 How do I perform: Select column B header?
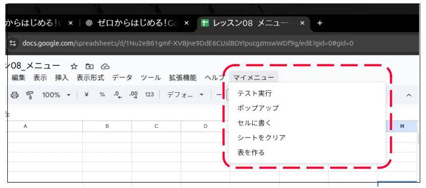point(107,126)
